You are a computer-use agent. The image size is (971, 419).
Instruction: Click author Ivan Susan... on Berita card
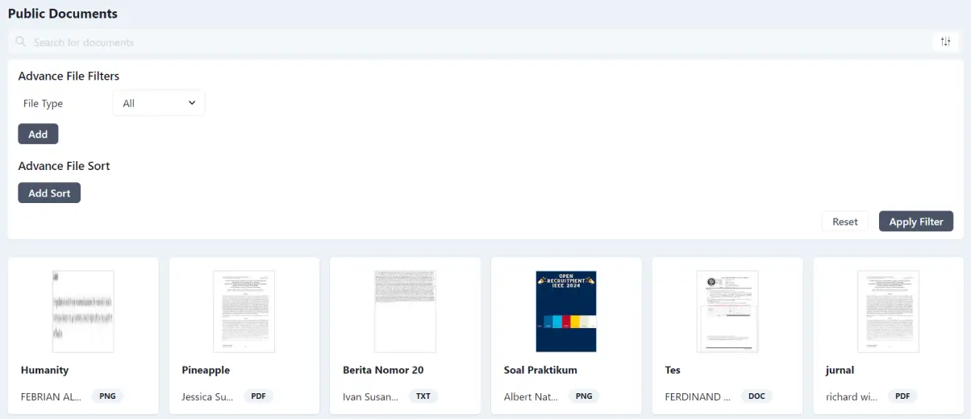(371, 397)
